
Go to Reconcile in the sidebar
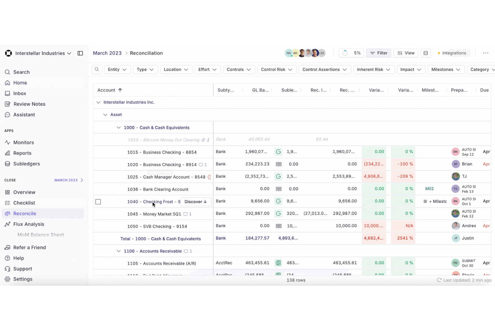(43, 214)
